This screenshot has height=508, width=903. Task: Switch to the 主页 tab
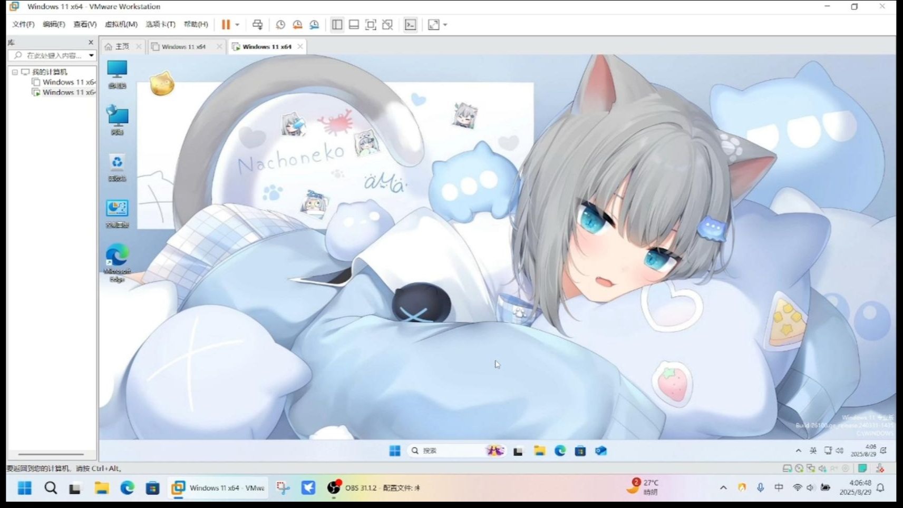122,46
